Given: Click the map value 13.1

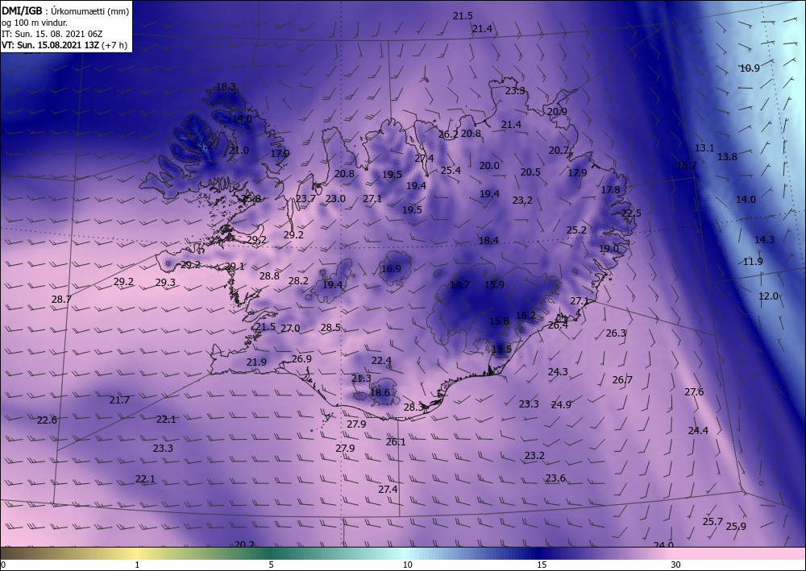Looking at the screenshot, I should click(704, 148).
